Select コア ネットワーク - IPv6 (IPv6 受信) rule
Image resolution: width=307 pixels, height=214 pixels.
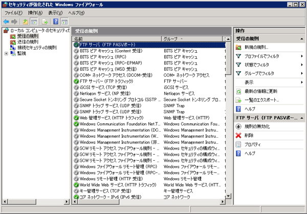pos(149,197)
